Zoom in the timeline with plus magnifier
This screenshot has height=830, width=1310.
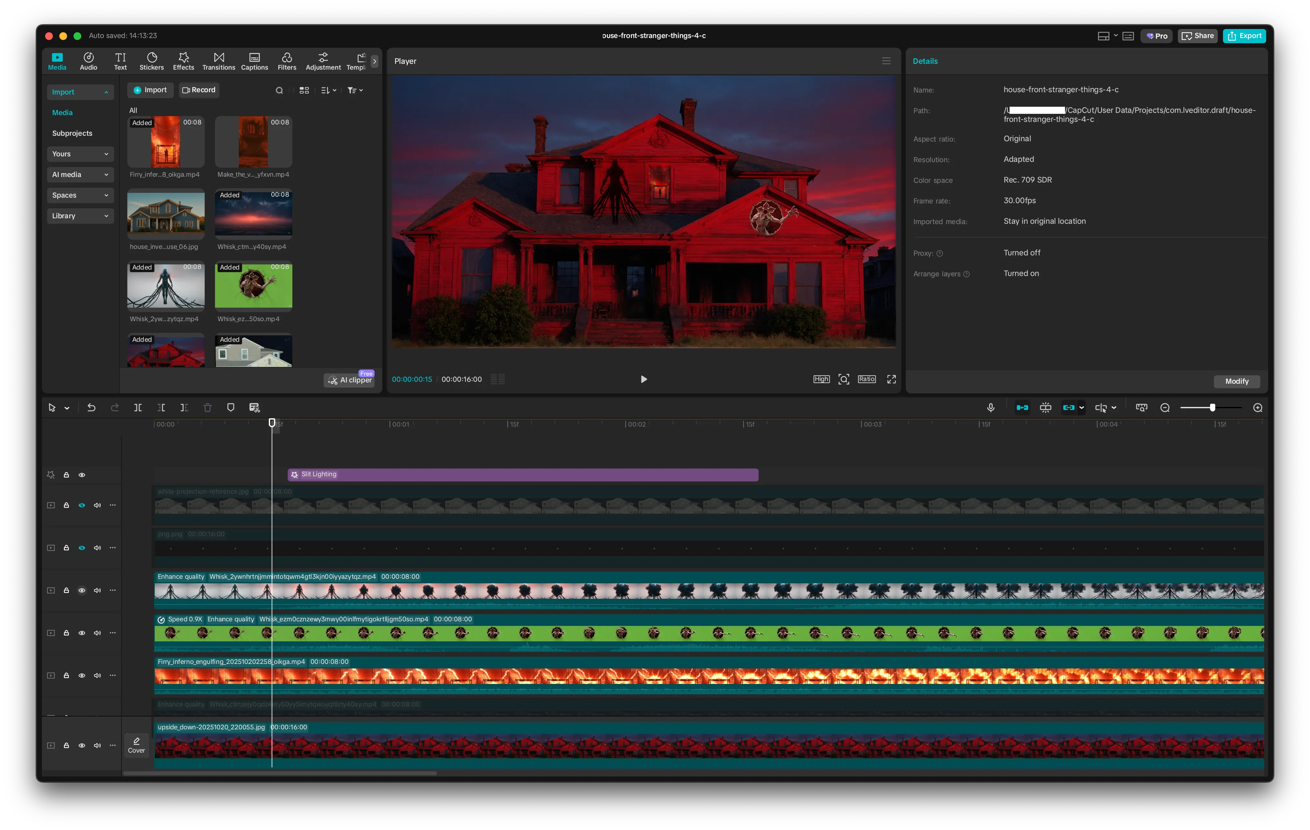tap(1258, 408)
